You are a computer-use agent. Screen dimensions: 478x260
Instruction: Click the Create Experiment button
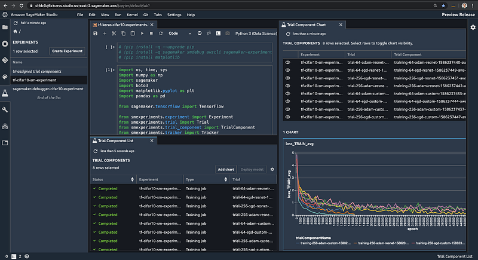click(68, 51)
